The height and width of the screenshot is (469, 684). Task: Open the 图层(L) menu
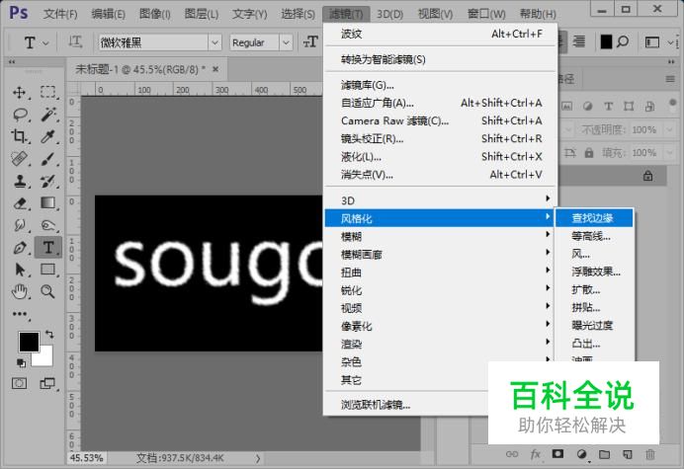point(201,15)
